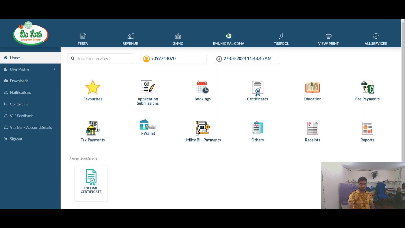The height and width of the screenshot is (228, 405).
Task: Click the Signout arrow icon
Action: point(6,139)
